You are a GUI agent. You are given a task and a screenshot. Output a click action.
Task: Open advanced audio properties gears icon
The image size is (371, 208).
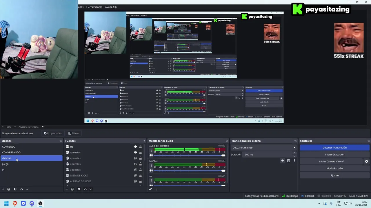(x=150, y=189)
